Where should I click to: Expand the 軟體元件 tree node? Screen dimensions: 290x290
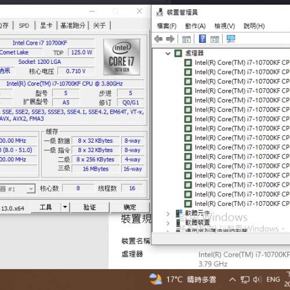[x=168, y=213]
